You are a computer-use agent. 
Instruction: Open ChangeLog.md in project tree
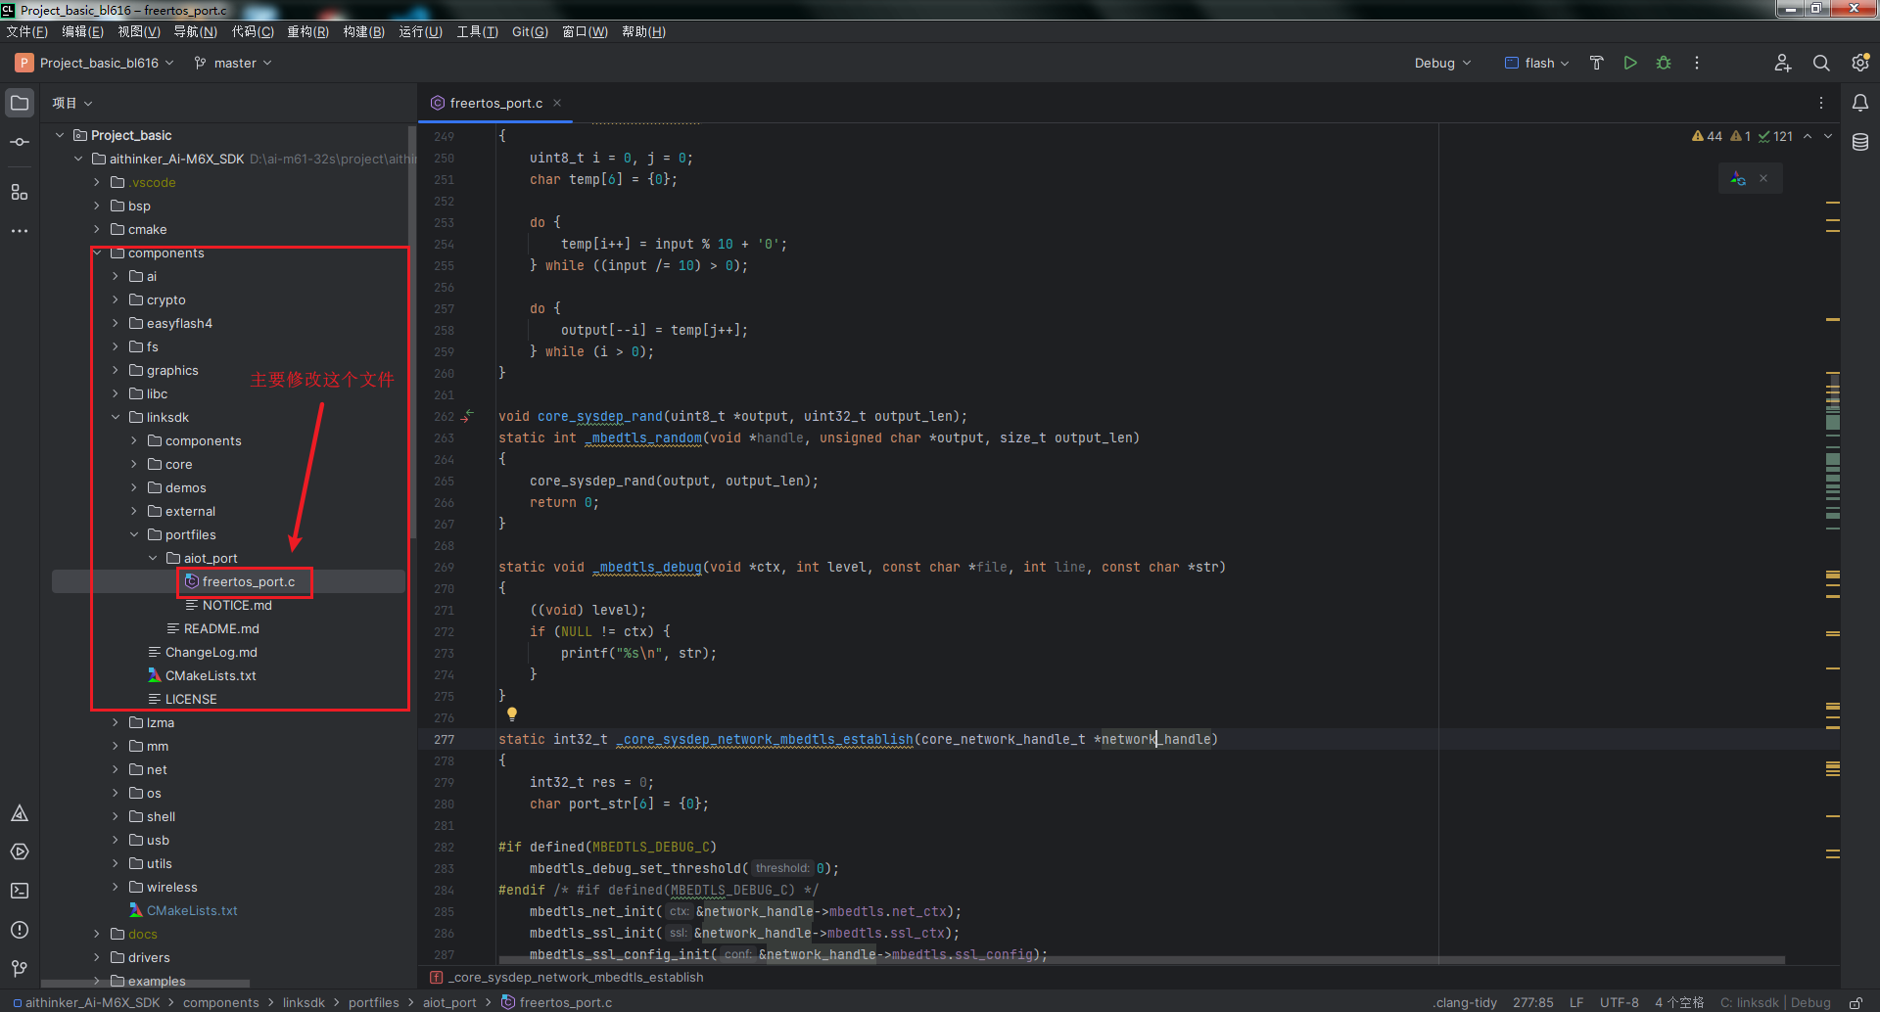tap(211, 652)
